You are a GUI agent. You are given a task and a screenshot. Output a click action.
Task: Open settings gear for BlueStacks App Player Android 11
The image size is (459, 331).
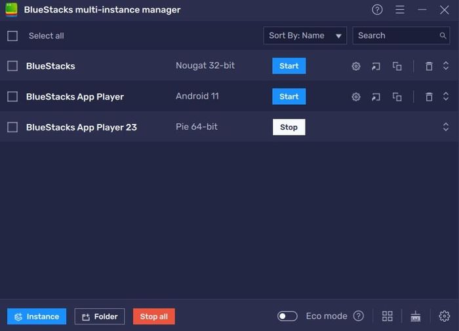pos(355,96)
